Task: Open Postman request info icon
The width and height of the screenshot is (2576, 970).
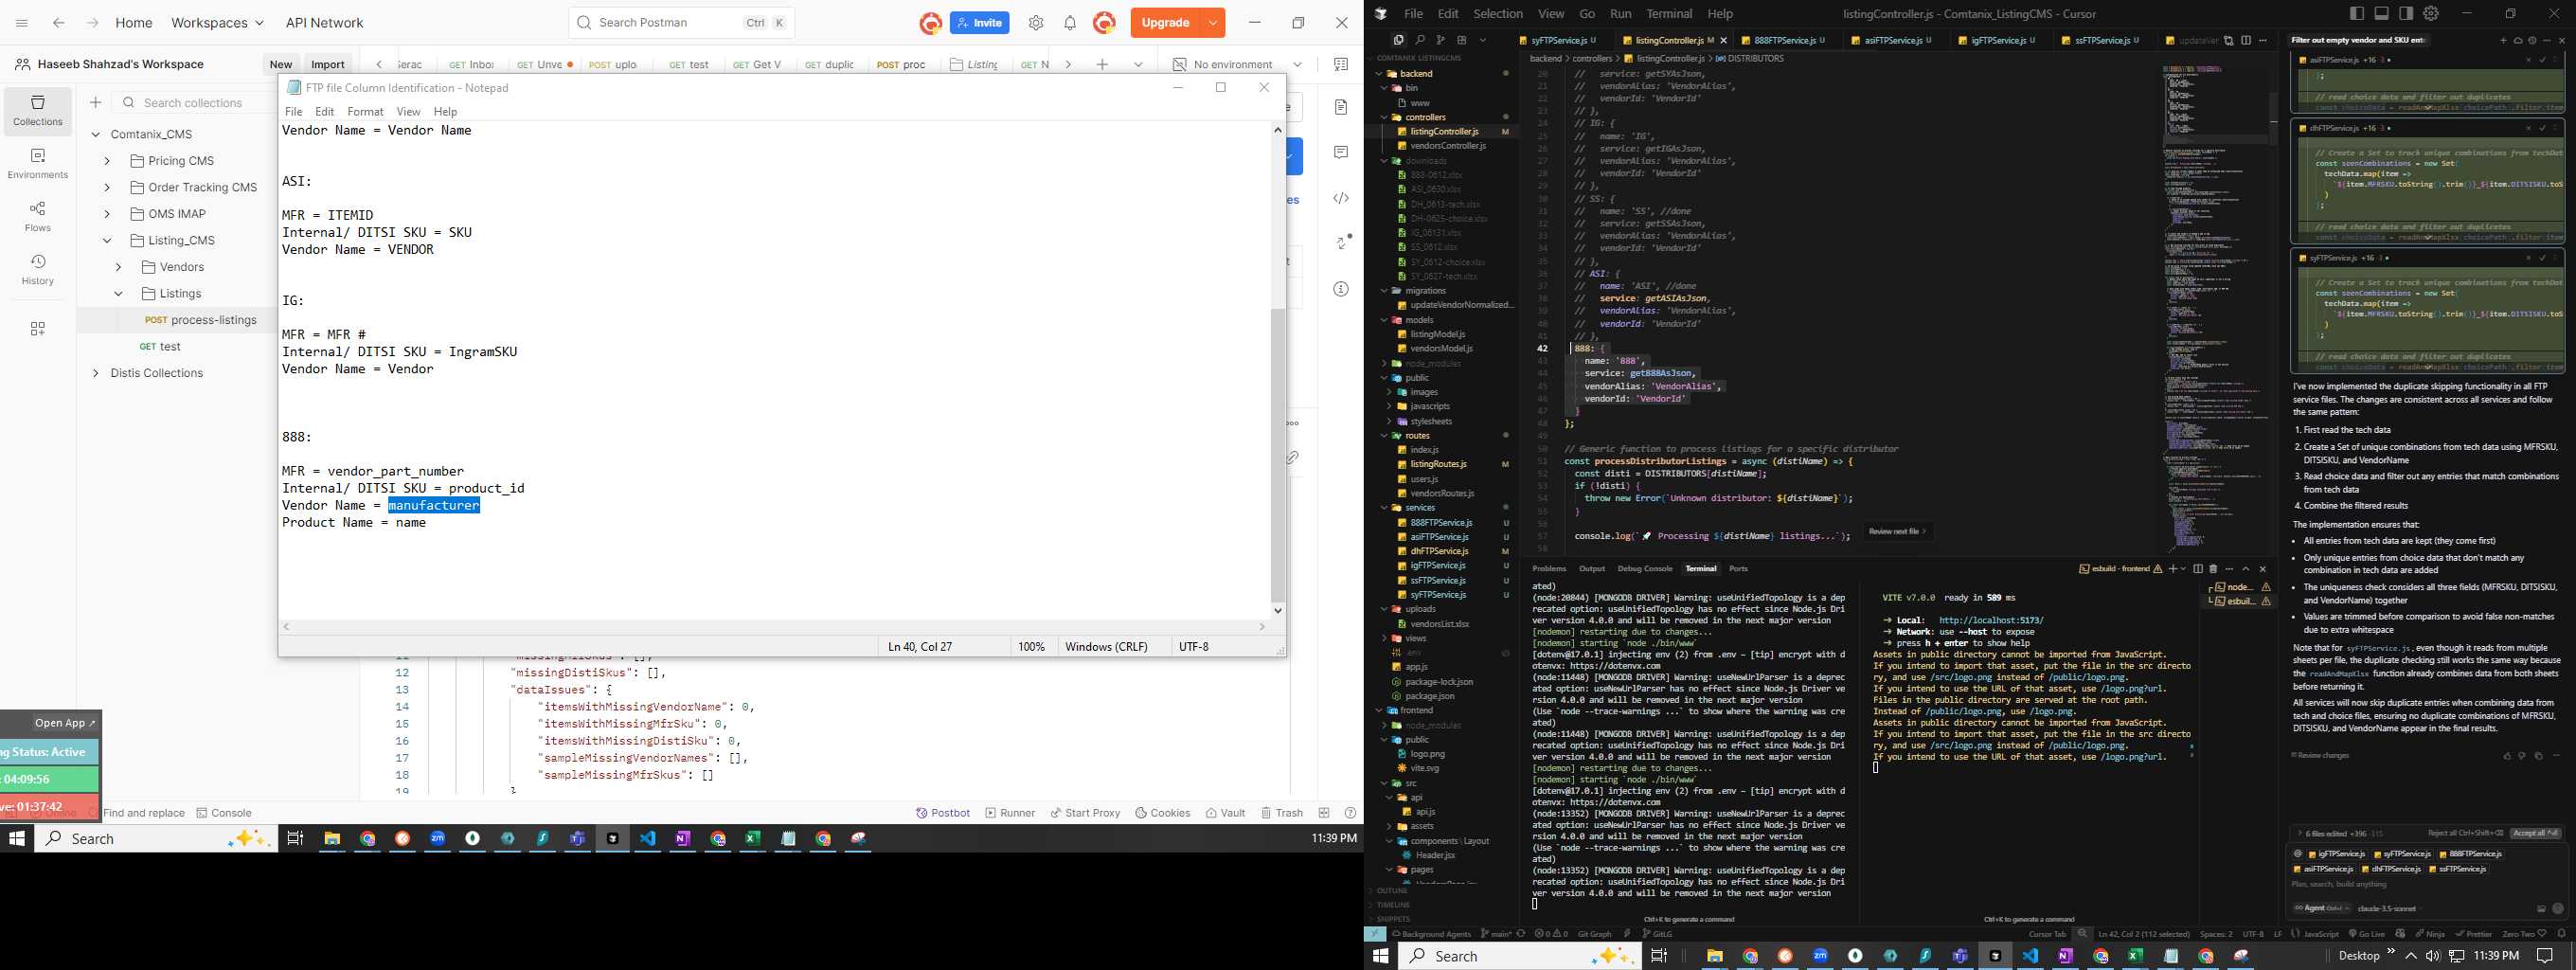Action: [1341, 289]
